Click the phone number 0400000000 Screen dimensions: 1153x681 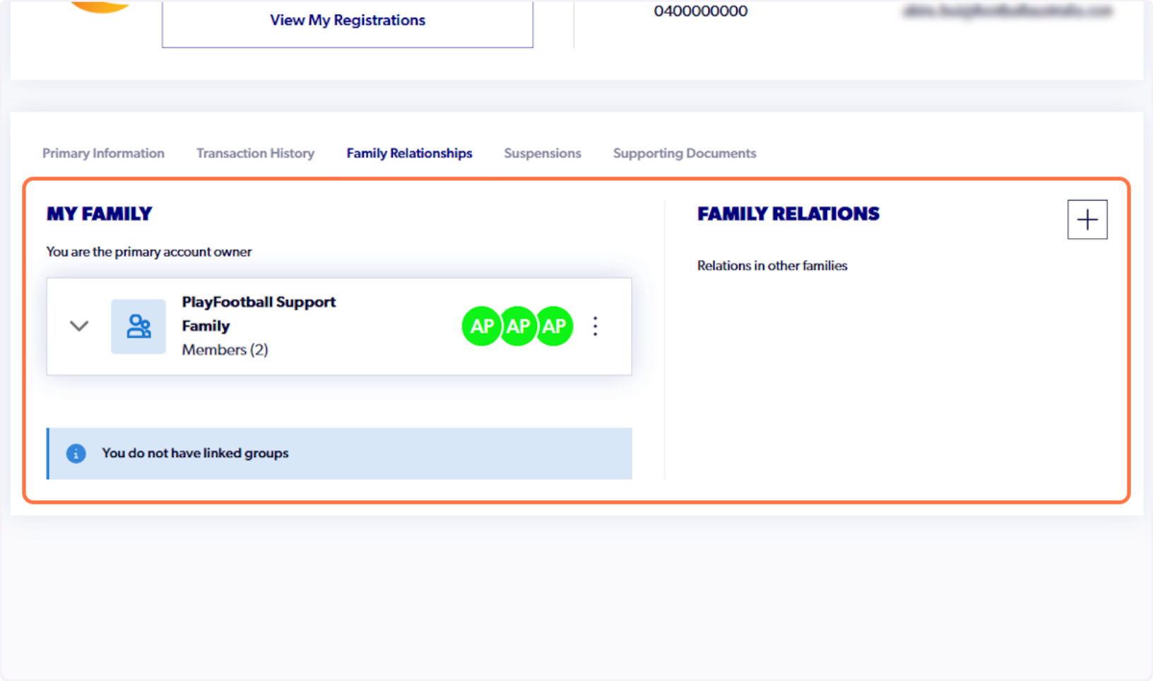[x=700, y=11]
